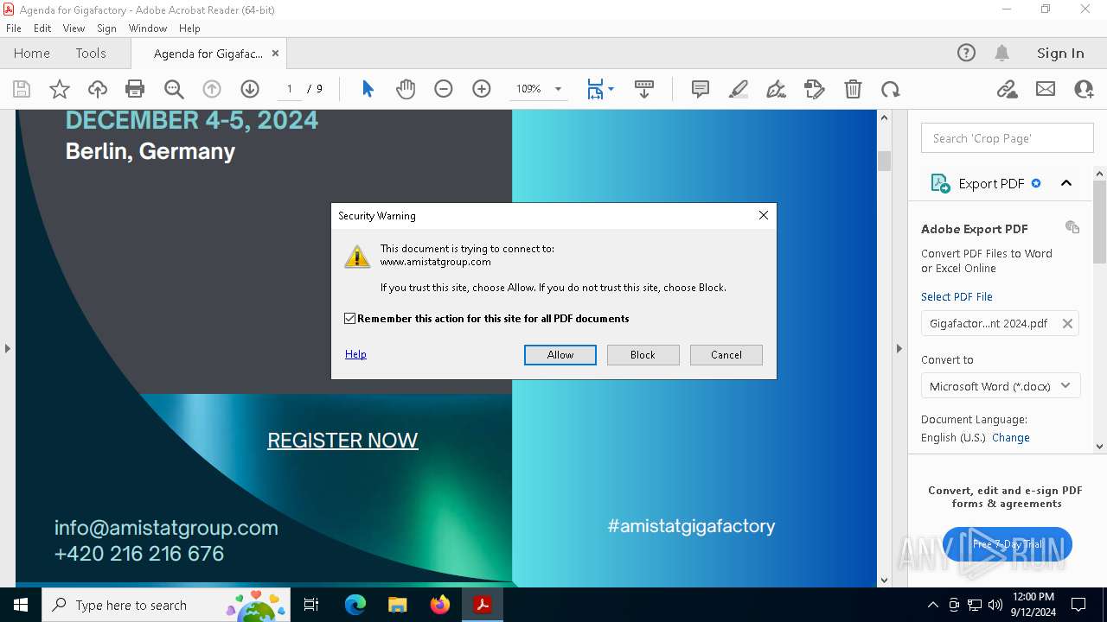Click the REGISTER NOW link
The height and width of the screenshot is (622, 1107).
pos(342,441)
